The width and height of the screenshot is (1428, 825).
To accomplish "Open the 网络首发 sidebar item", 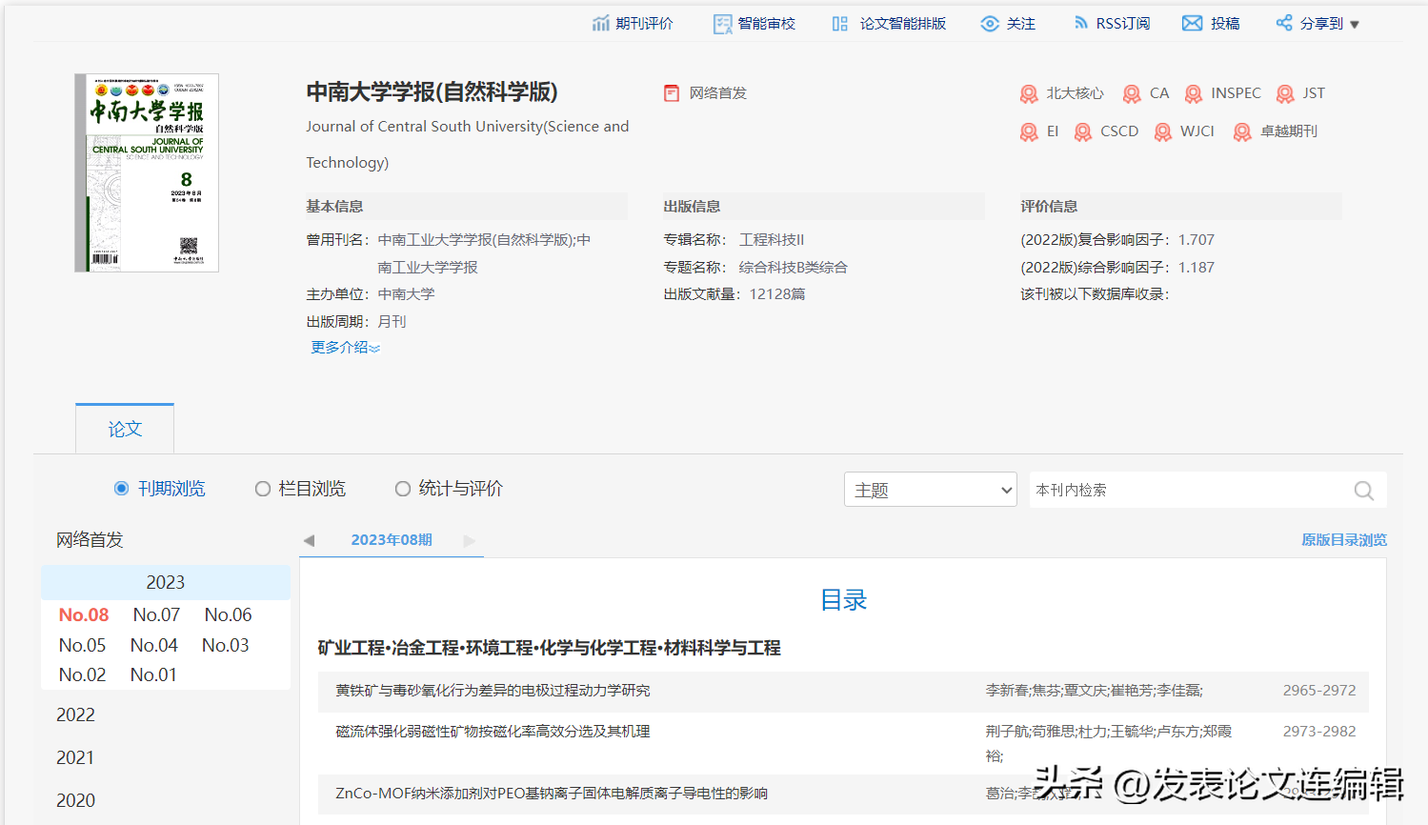I will point(90,540).
